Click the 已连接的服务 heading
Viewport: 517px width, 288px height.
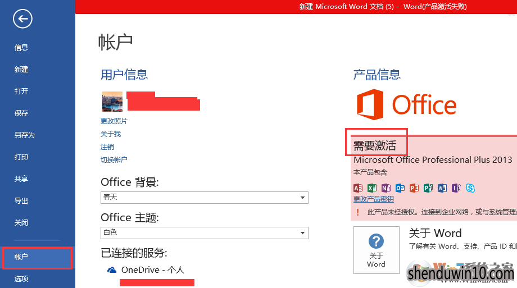(x=134, y=253)
